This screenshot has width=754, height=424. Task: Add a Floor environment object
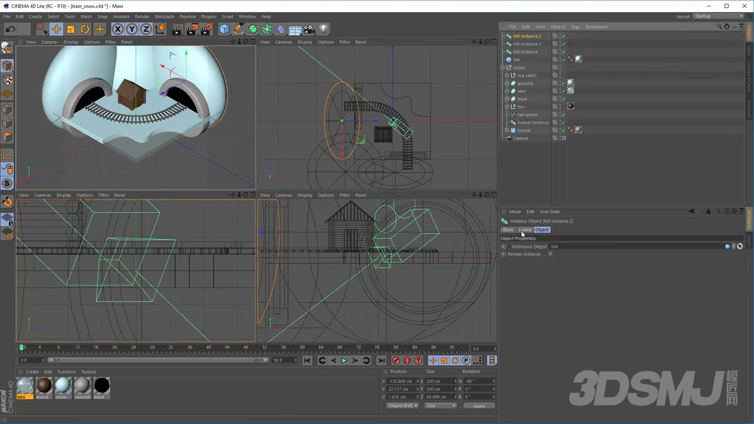(x=295, y=29)
